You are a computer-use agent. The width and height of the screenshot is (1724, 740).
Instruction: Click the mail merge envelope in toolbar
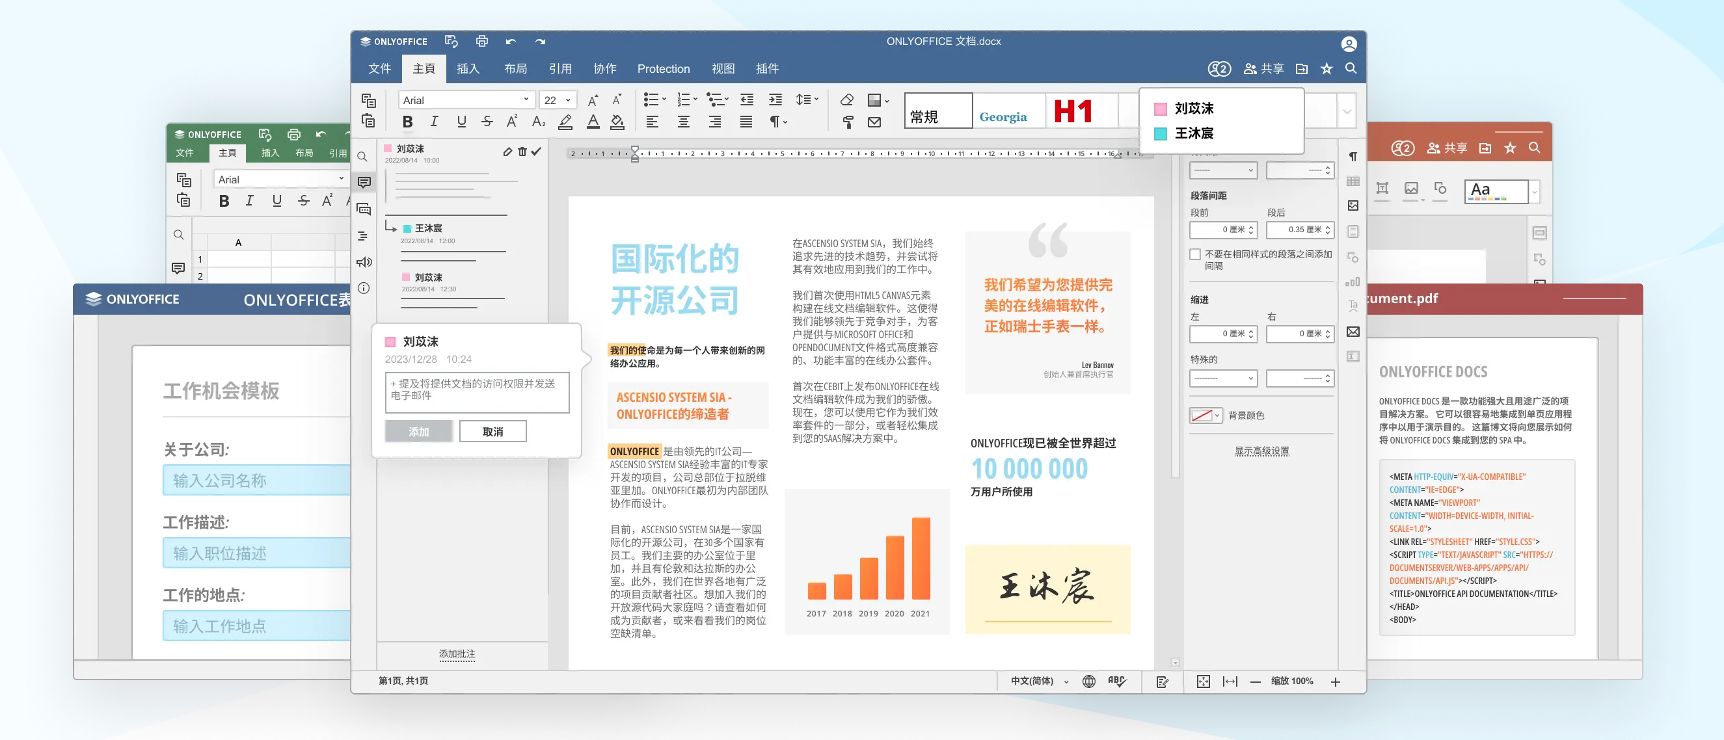point(874,122)
